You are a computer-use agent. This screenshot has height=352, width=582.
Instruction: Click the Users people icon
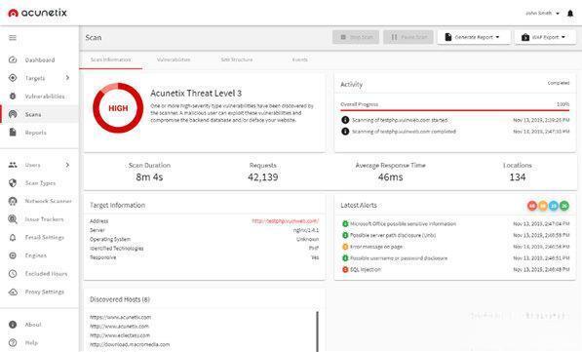point(13,165)
